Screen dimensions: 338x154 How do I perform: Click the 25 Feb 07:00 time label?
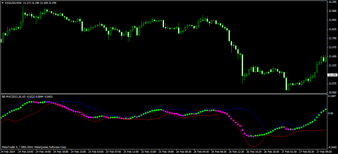pyautogui.click(x=114, y=152)
